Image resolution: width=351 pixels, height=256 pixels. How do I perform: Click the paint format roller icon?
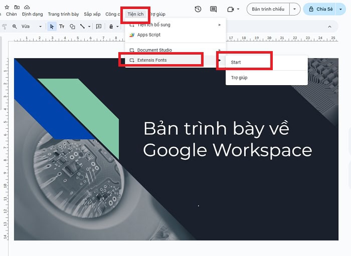[x=4, y=27]
